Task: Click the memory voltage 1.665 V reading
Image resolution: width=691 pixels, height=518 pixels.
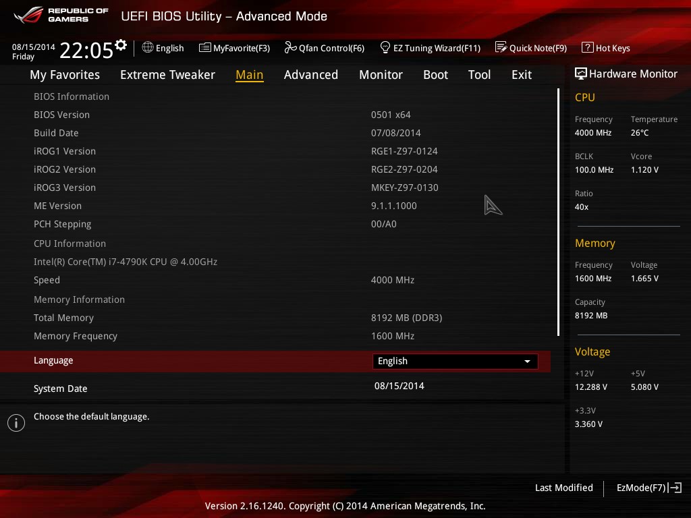Action: coord(644,279)
